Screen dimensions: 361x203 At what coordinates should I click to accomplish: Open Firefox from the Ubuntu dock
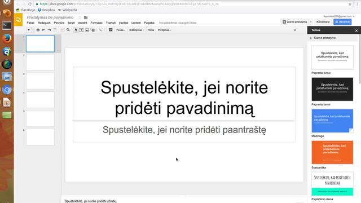pos(7,38)
